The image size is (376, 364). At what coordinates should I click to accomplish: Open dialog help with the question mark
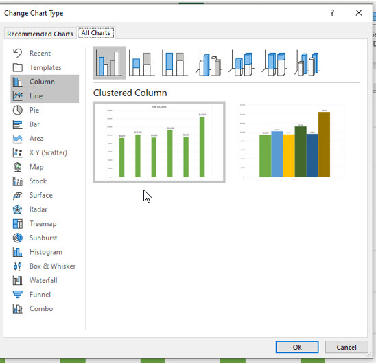pyautogui.click(x=332, y=13)
